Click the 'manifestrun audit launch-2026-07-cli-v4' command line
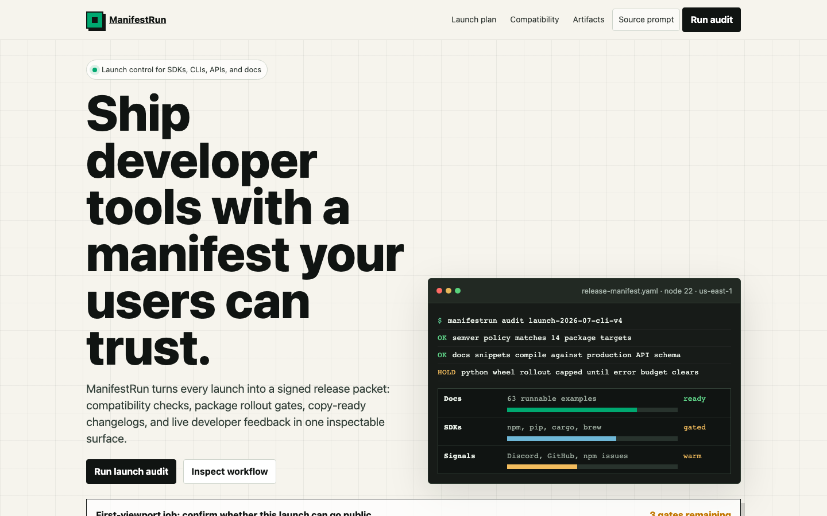 535,320
